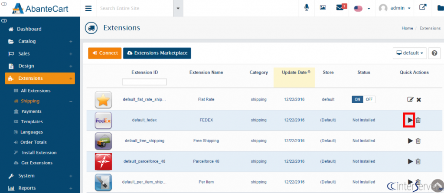Switch Flat Rate status to ON

coord(358,99)
